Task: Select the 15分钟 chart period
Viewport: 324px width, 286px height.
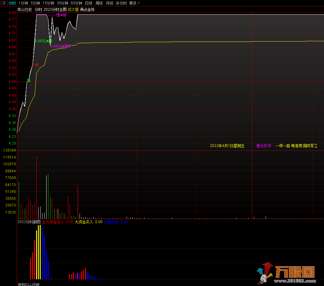Action: pyautogui.click(x=48, y=3)
